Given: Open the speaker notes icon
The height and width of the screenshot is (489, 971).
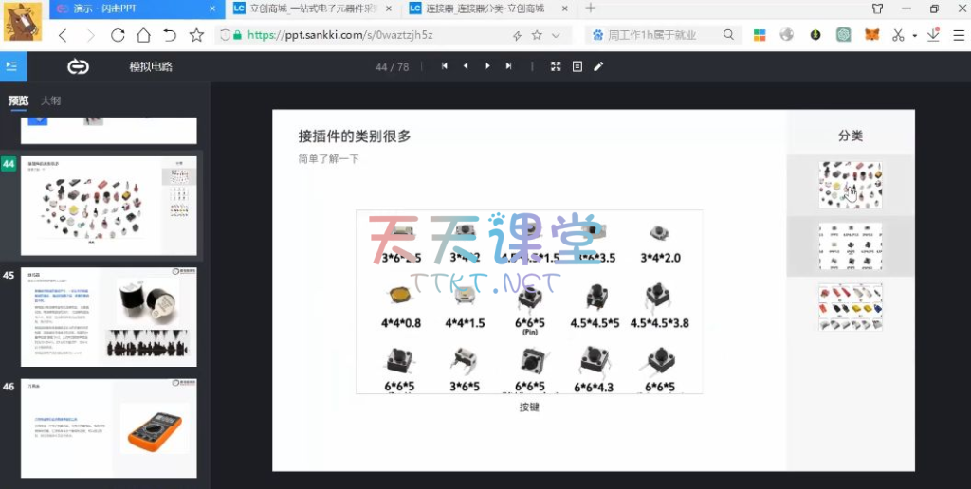Looking at the screenshot, I should 577,66.
